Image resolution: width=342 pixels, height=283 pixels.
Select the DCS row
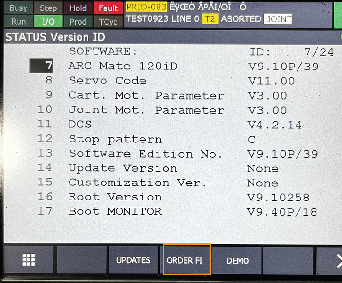tap(170, 124)
